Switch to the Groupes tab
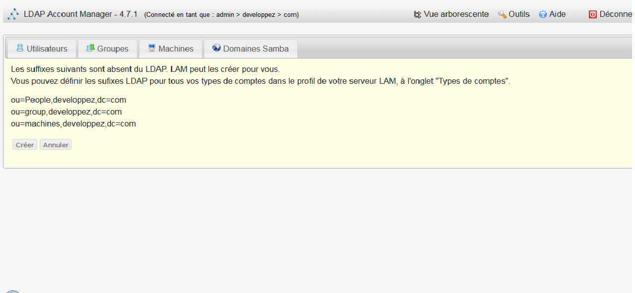The image size is (635, 293). pyautogui.click(x=108, y=49)
